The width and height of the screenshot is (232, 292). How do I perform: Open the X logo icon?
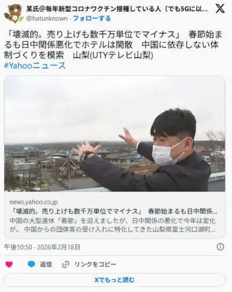point(220,9)
